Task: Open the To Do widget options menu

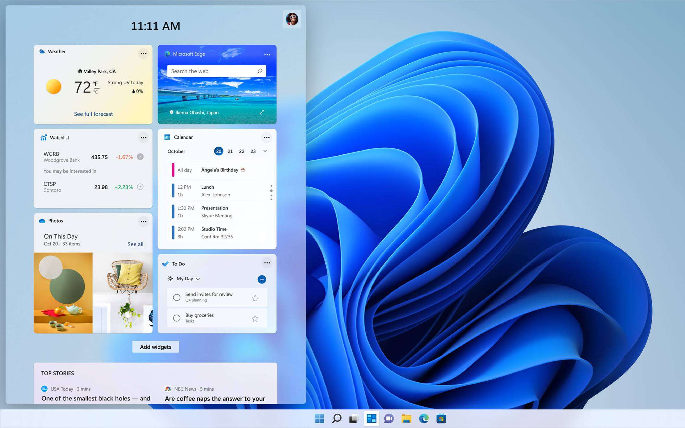Action: coord(267,263)
